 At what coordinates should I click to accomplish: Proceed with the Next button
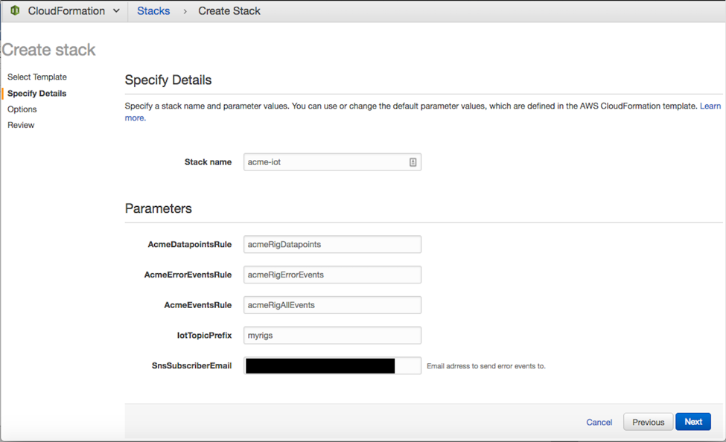point(692,422)
